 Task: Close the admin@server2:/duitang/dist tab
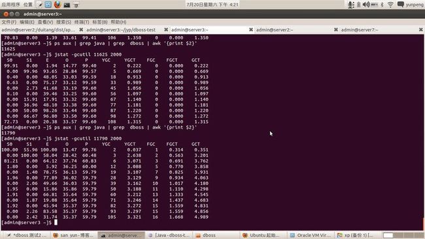pos(81,30)
